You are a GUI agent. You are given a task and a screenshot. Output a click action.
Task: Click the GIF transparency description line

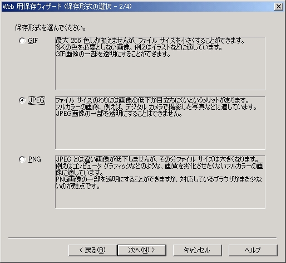(x=113, y=54)
